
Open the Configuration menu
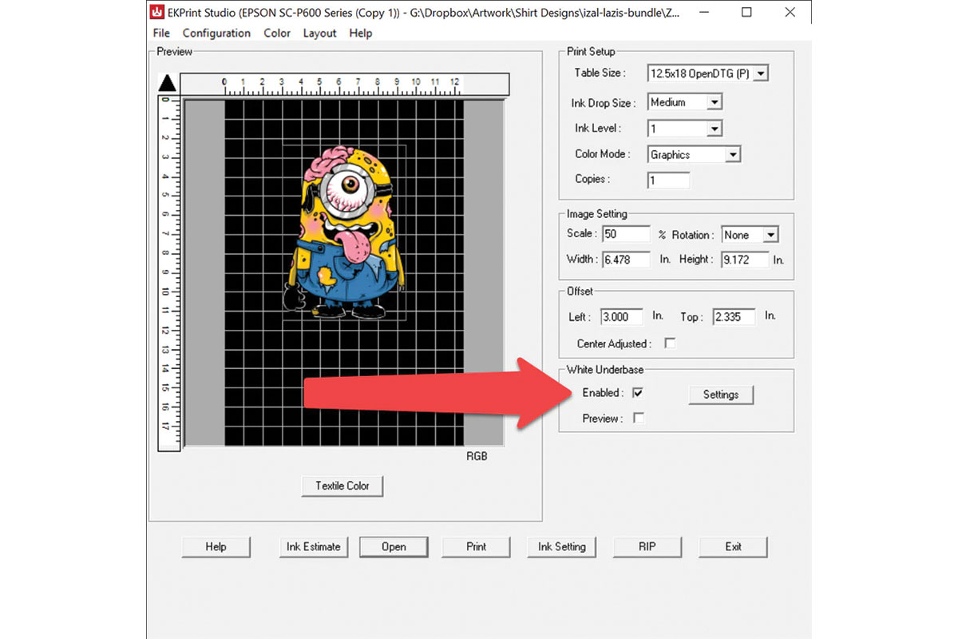(x=216, y=33)
